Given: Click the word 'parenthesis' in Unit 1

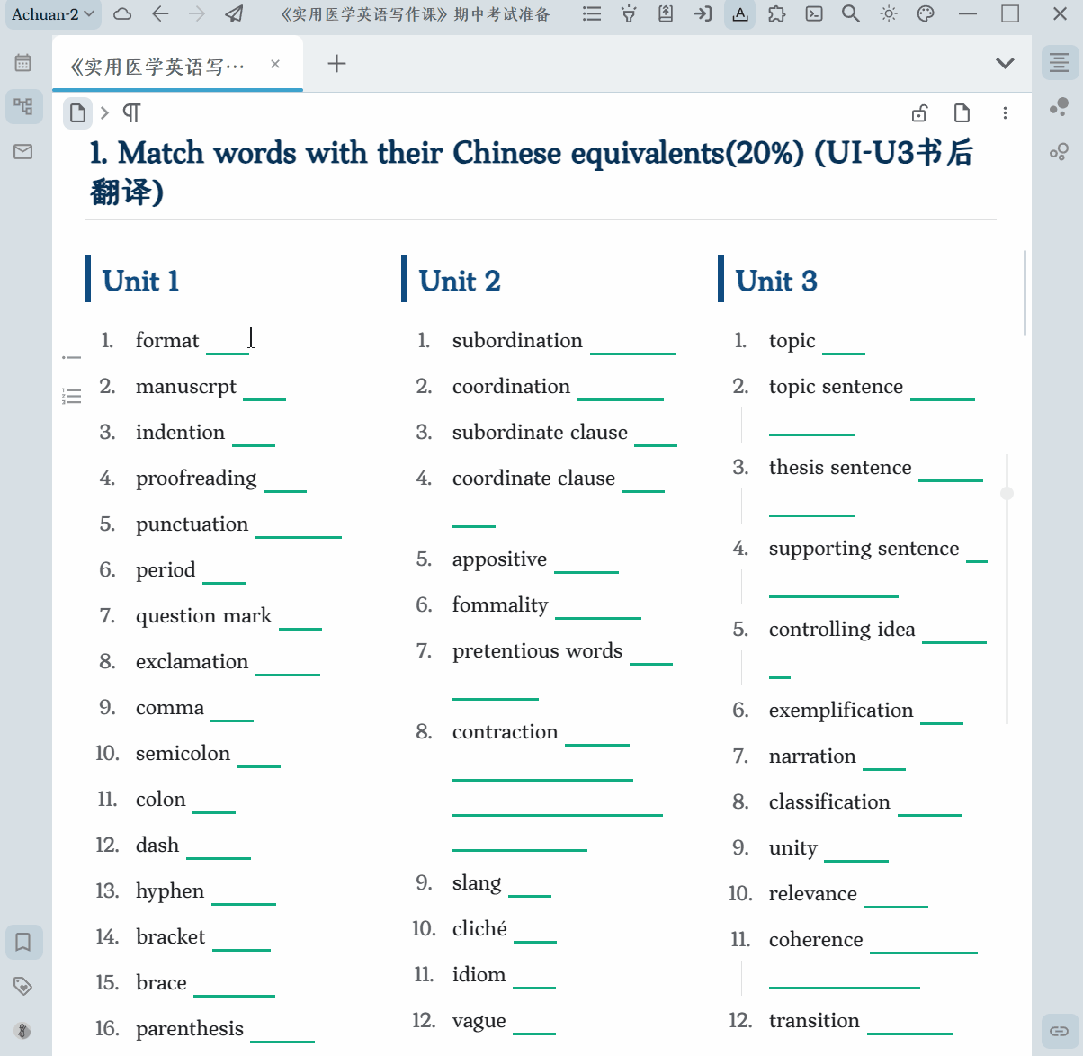Looking at the screenshot, I should [190, 1029].
